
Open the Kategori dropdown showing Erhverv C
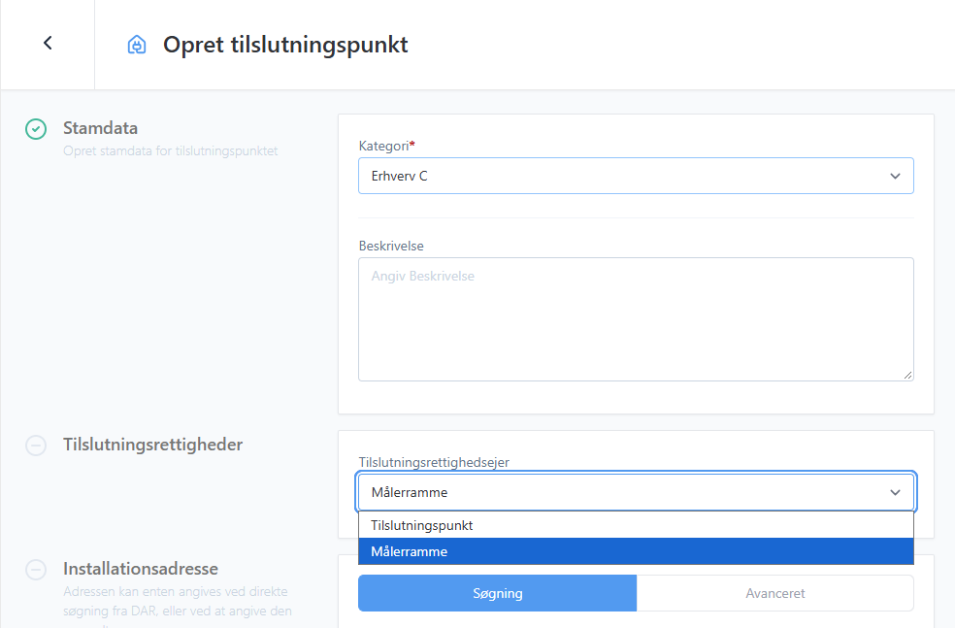click(x=636, y=176)
